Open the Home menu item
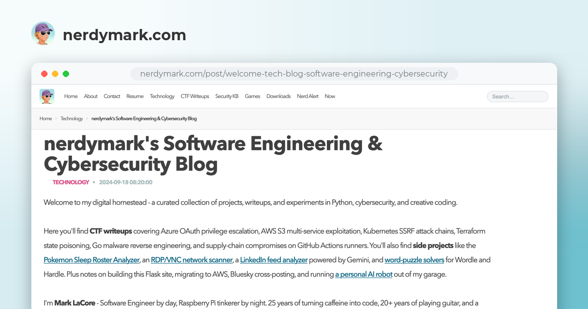Image resolution: width=588 pixels, height=309 pixels. (71, 96)
